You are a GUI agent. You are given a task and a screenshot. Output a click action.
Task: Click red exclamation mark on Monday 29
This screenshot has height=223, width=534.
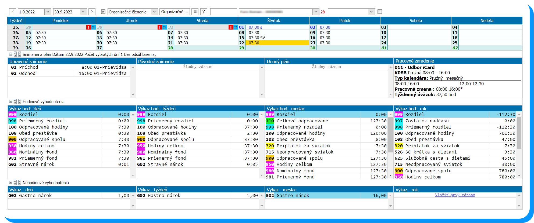(89, 27)
